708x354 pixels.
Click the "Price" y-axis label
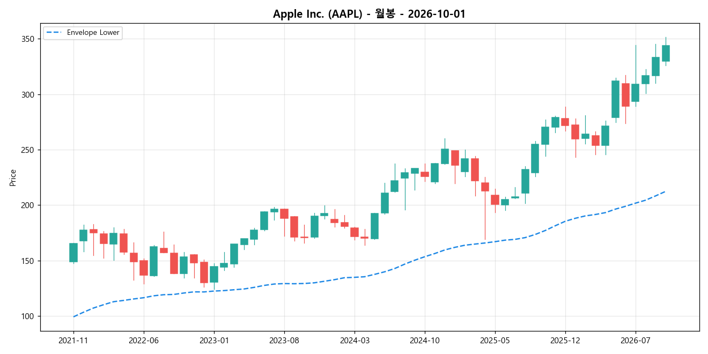click(13, 178)
